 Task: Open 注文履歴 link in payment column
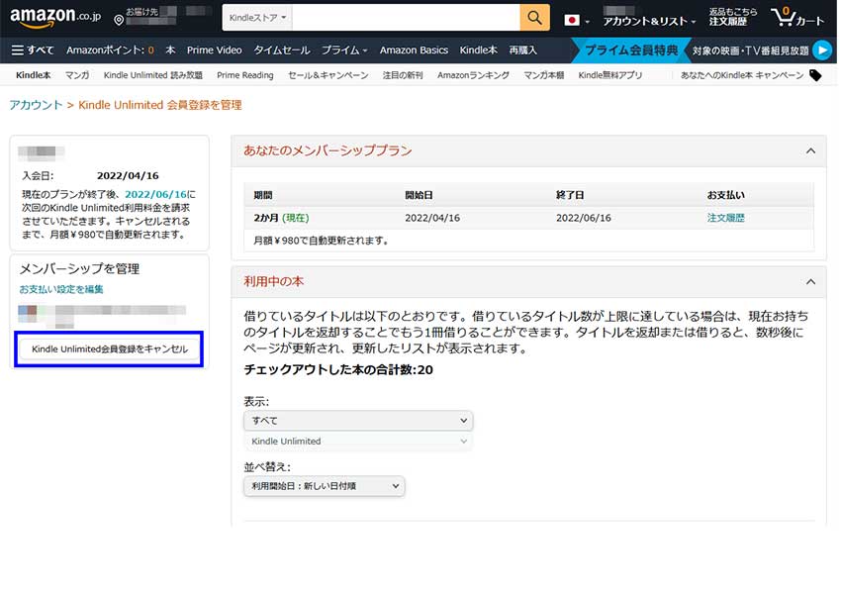point(725,218)
